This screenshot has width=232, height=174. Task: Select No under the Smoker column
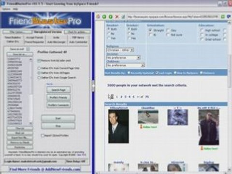coord(109,33)
